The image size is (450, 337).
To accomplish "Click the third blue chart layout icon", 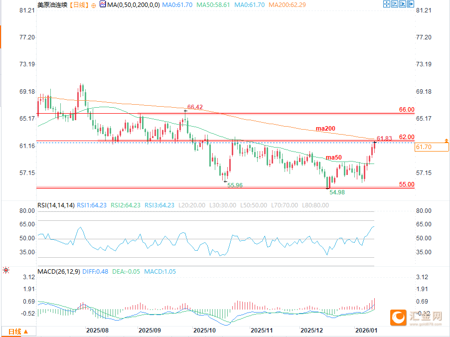I will (x=403, y=4).
